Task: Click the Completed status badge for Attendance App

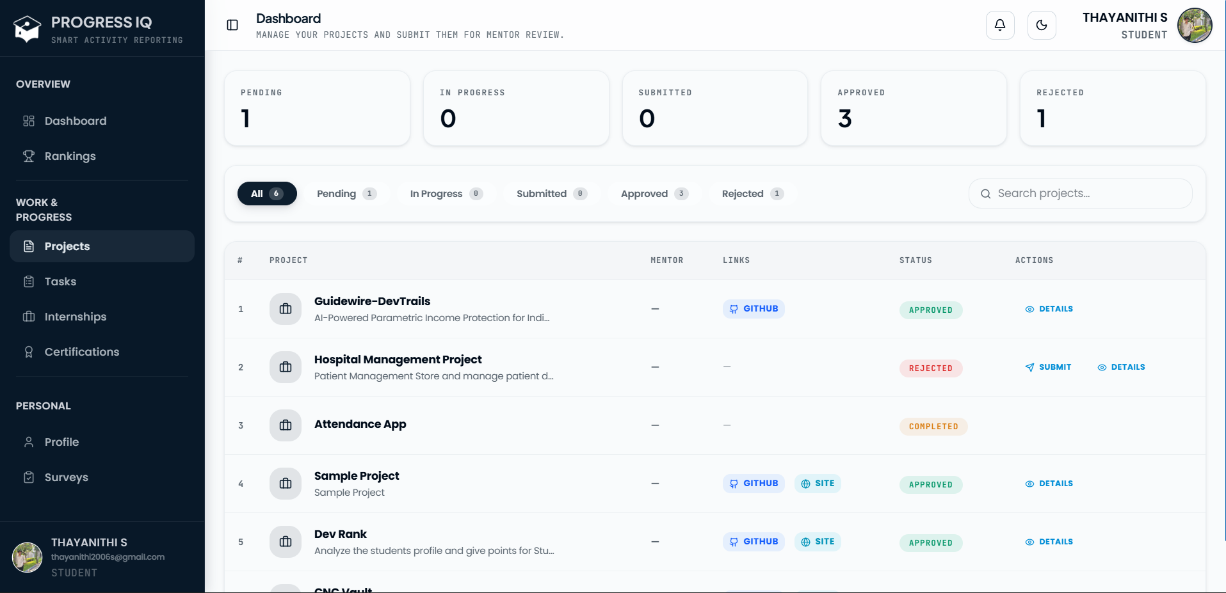Action: (x=933, y=427)
